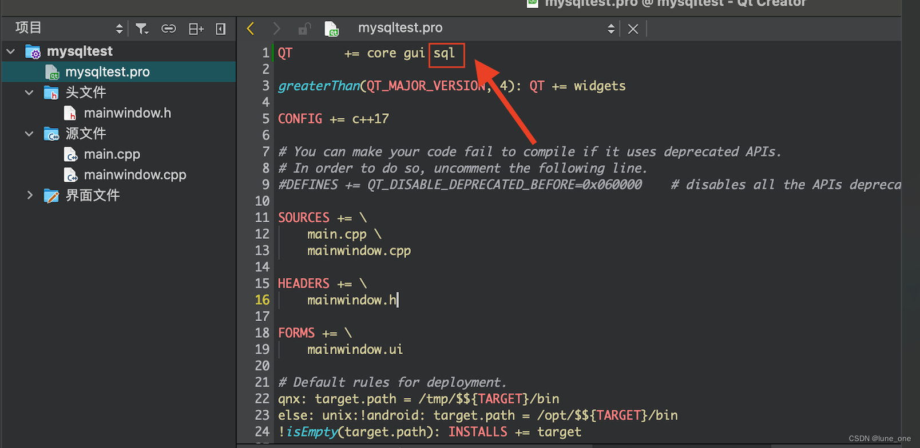920x448 pixels.
Task: Click the mainwindow.cpp file icon
Action: click(x=70, y=175)
